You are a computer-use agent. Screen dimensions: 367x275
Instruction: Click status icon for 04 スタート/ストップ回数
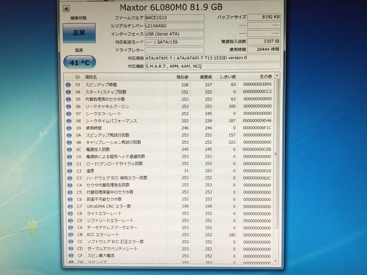(69, 92)
